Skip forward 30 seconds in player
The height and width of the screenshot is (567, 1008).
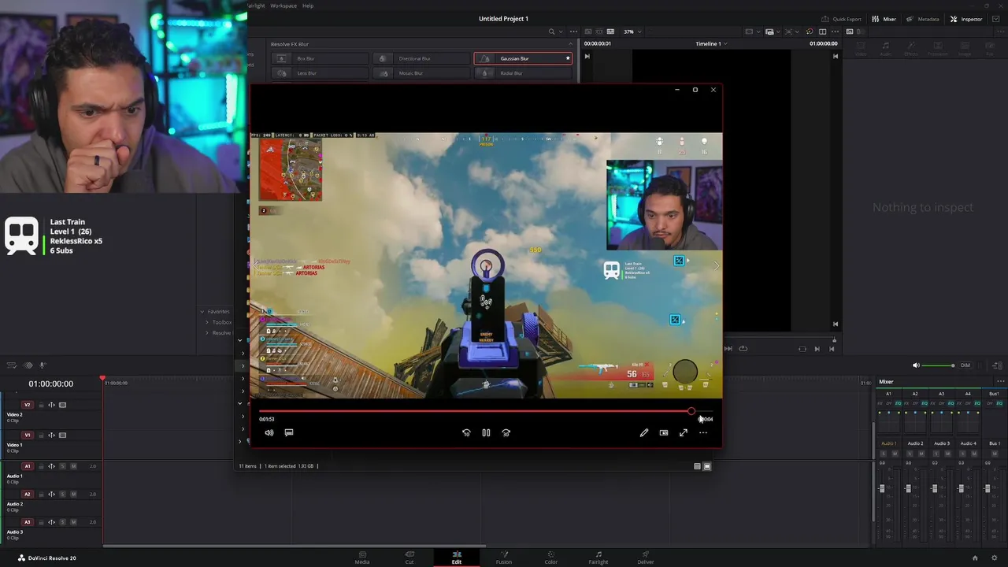pyautogui.click(x=506, y=432)
